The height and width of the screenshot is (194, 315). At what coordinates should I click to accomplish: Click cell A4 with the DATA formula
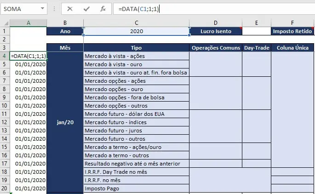pos(29,56)
